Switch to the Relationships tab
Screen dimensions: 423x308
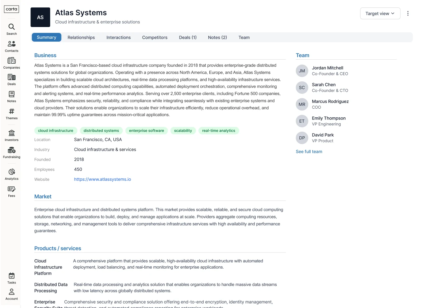[81, 37]
